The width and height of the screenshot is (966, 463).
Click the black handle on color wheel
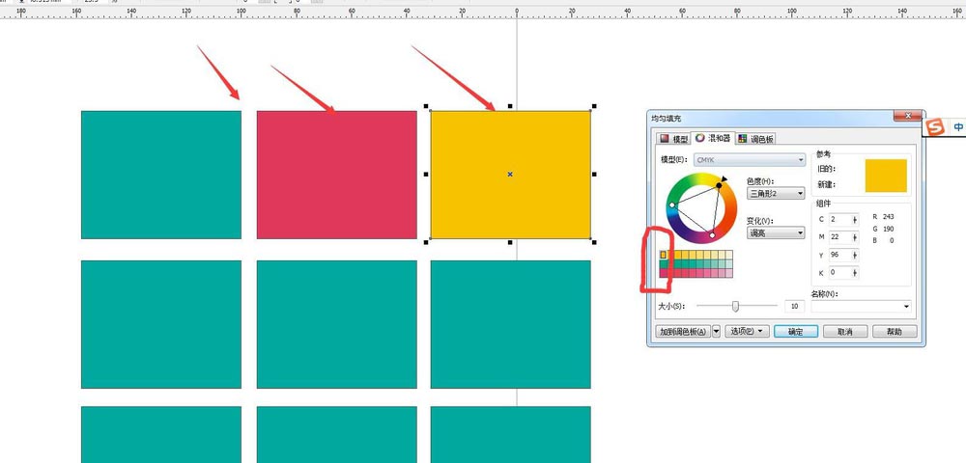tap(719, 185)
